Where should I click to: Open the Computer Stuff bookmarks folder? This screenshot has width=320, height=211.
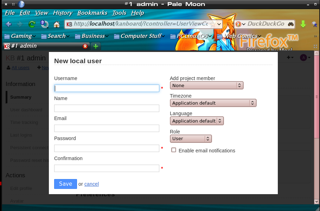[x=139, y=36]
